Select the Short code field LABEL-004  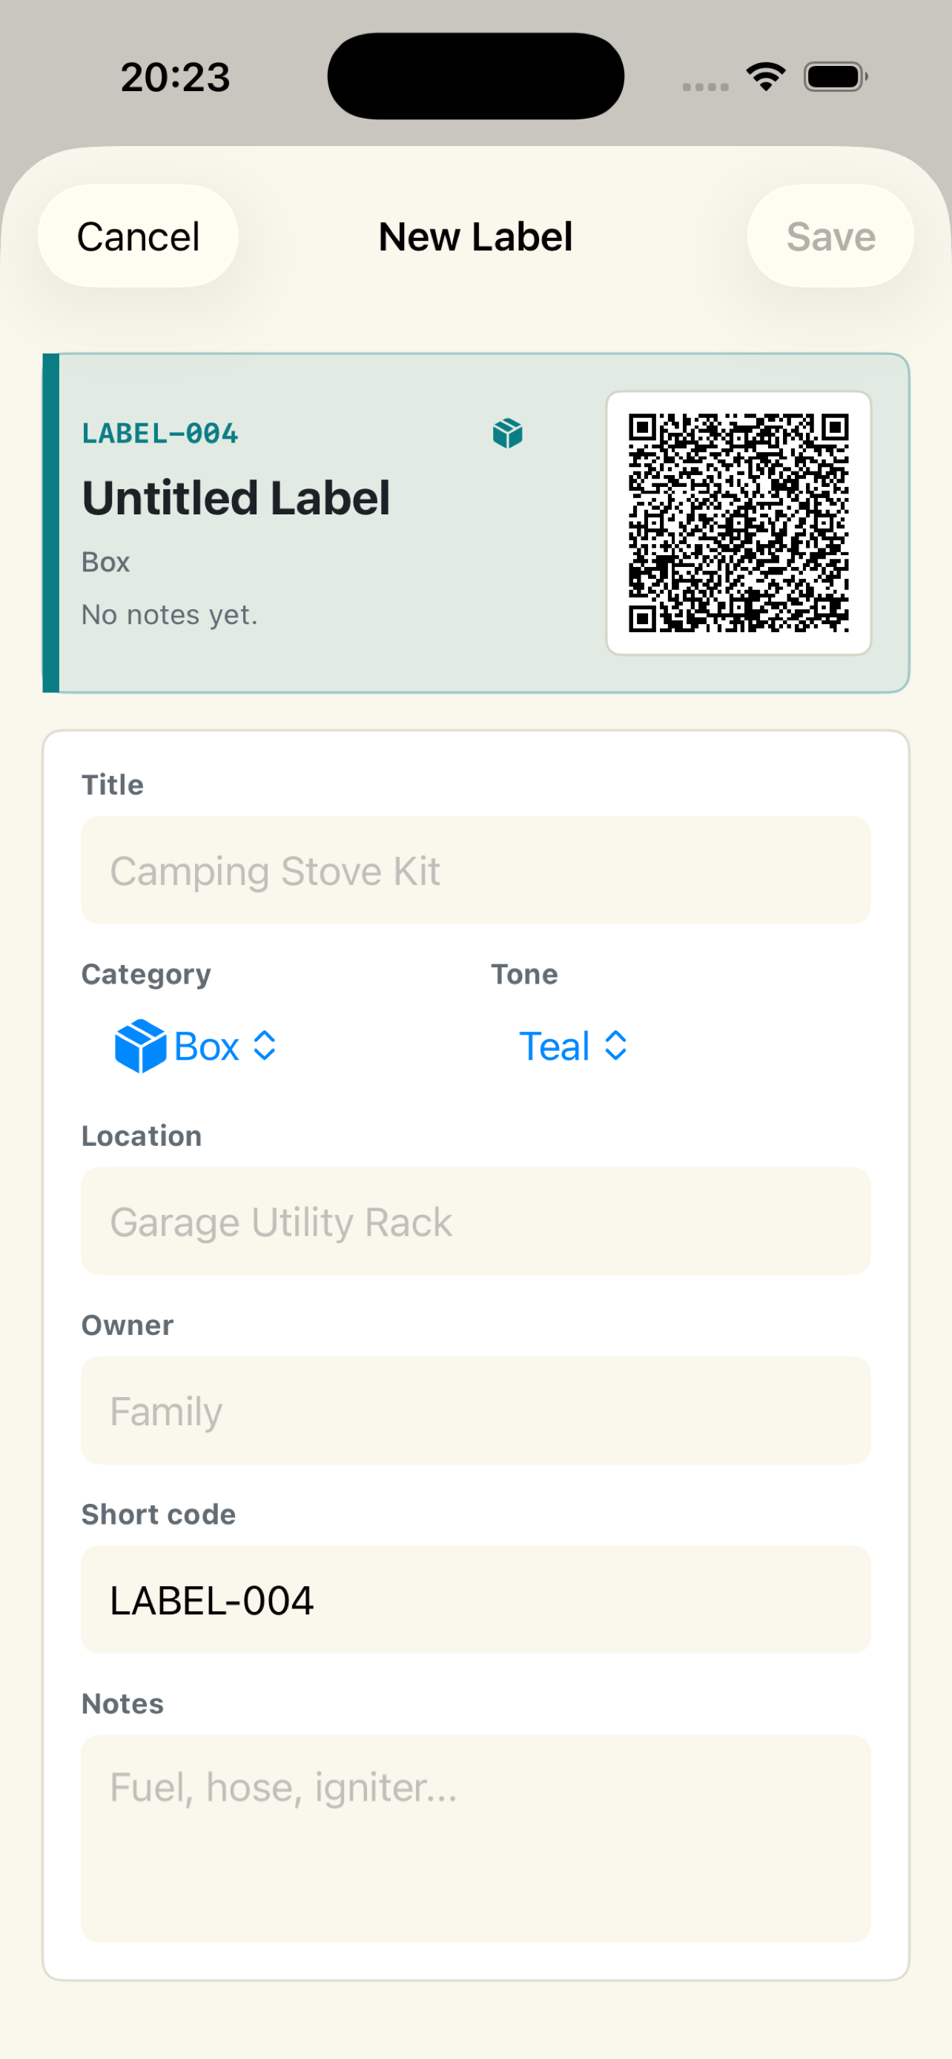pos(475,1600)
